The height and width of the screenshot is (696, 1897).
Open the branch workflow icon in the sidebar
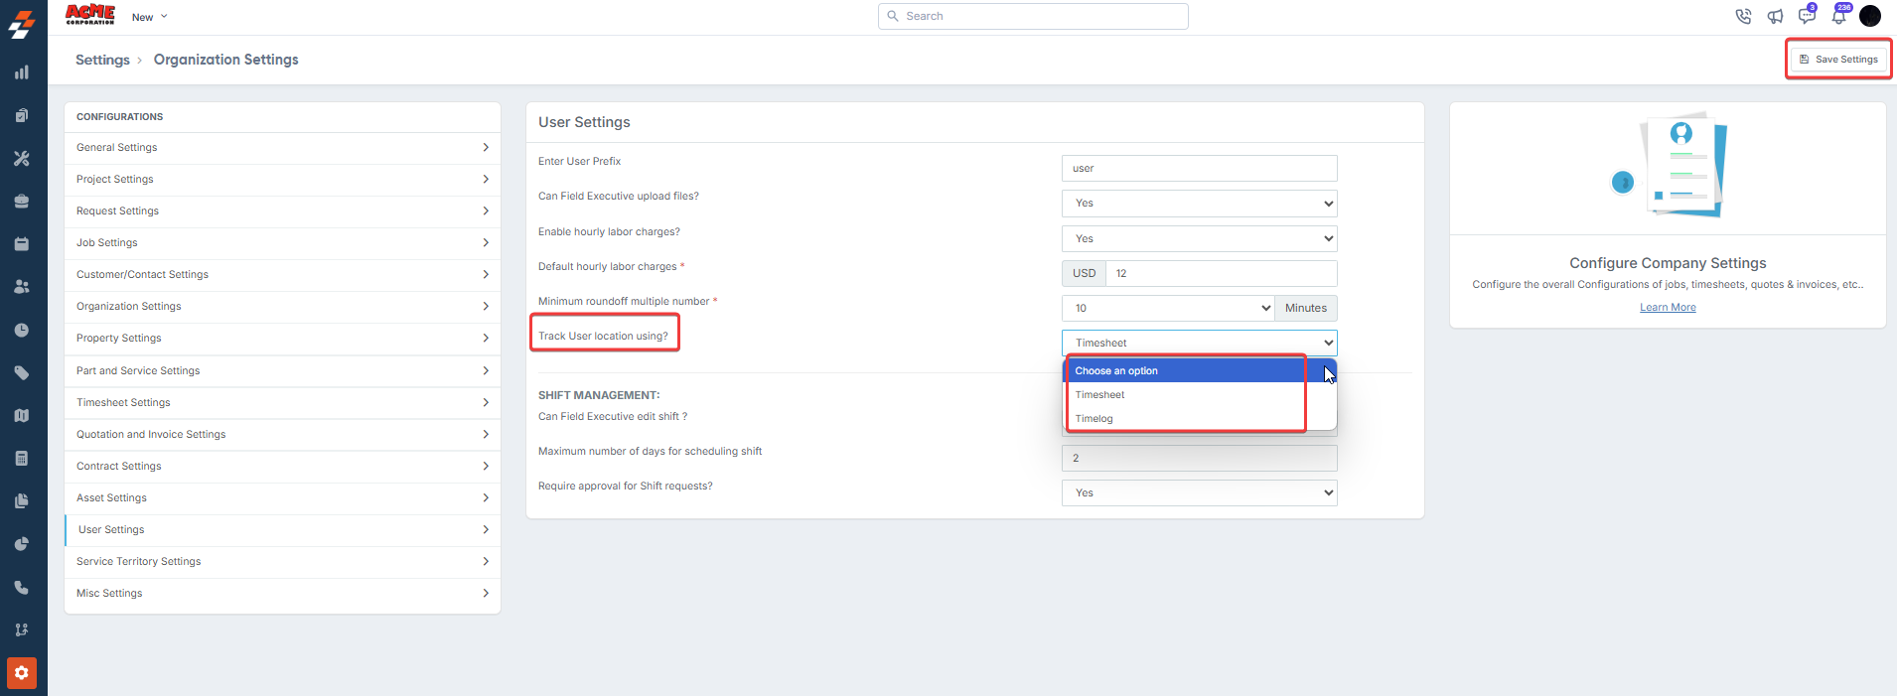tap(22, 629)
